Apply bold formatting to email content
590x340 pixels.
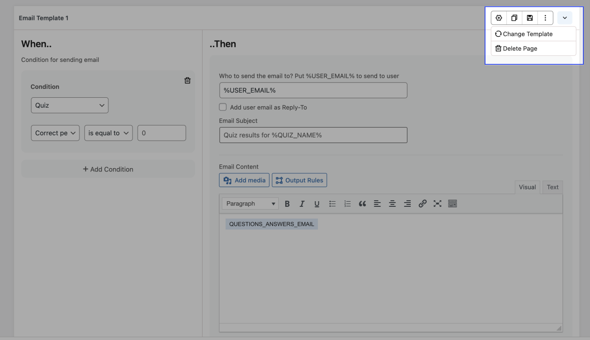click(x=287, y=203)
